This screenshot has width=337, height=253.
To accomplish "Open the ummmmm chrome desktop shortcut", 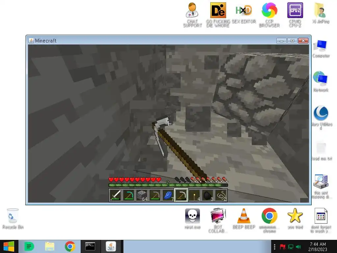I will click(269, 220).
